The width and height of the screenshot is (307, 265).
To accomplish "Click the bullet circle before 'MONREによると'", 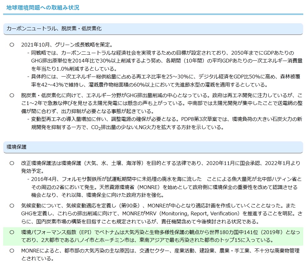I will 12,251.
